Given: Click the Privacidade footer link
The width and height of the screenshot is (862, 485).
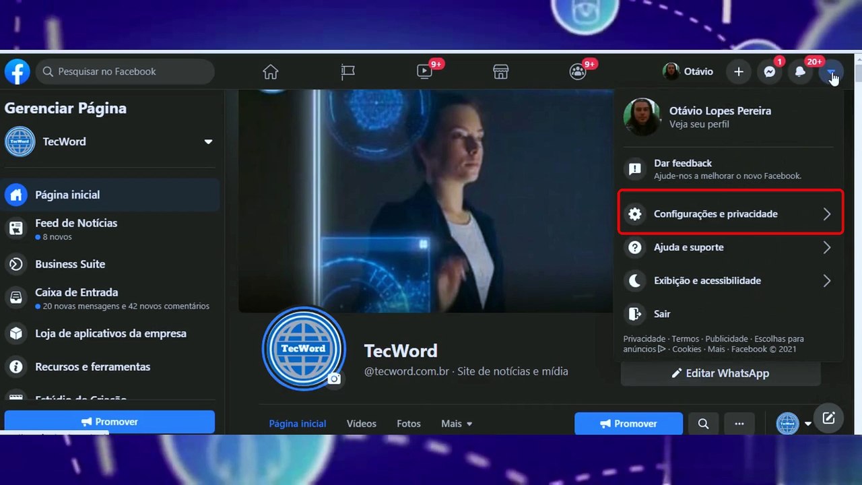Looking at the screenshot, I should pos(644,339).
